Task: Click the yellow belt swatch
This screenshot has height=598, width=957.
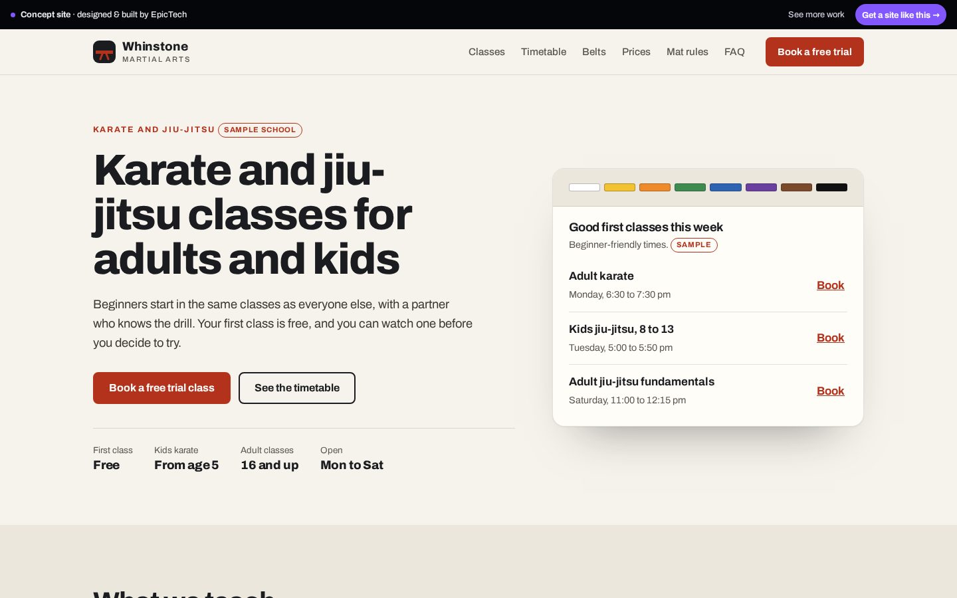Action: 620,187
